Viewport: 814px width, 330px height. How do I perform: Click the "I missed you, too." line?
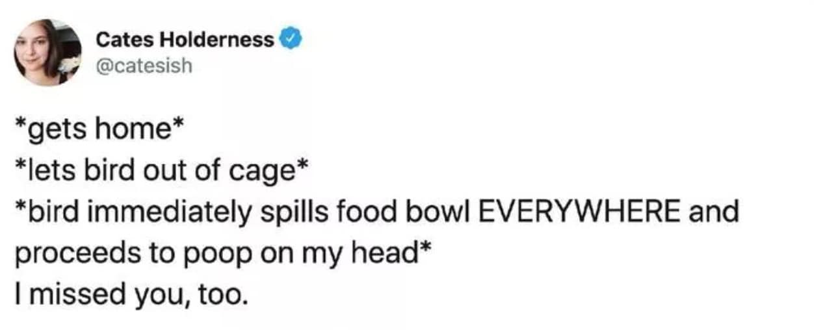tap(131, 294)
